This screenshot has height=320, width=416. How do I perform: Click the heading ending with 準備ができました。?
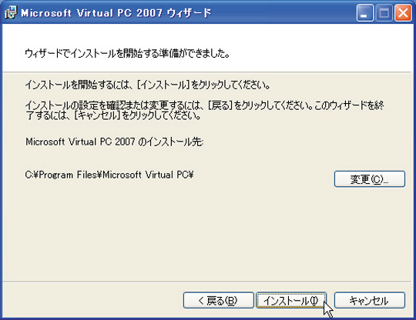point(127,54)
